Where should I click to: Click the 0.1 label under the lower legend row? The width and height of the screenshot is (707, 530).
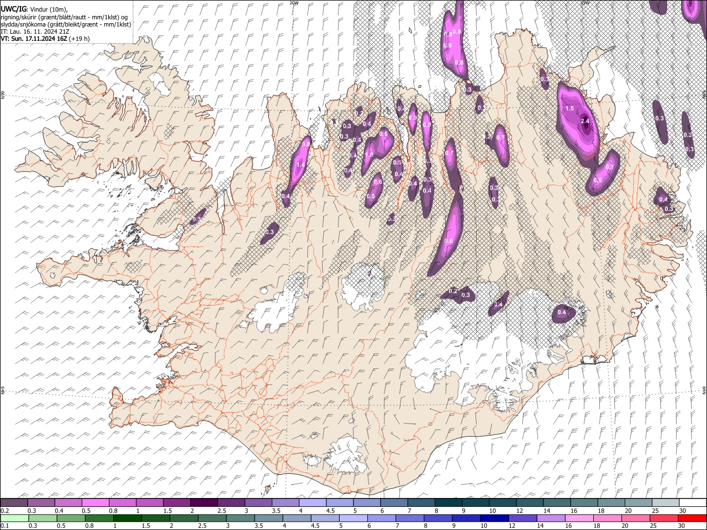click(4, 526)
